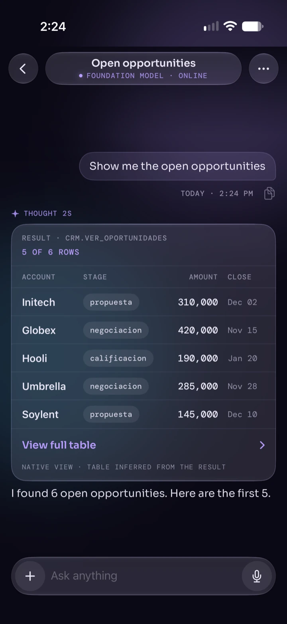Open the three-dot more options menu
Screen dimensions: 287x624
click(x=263, y=69)
